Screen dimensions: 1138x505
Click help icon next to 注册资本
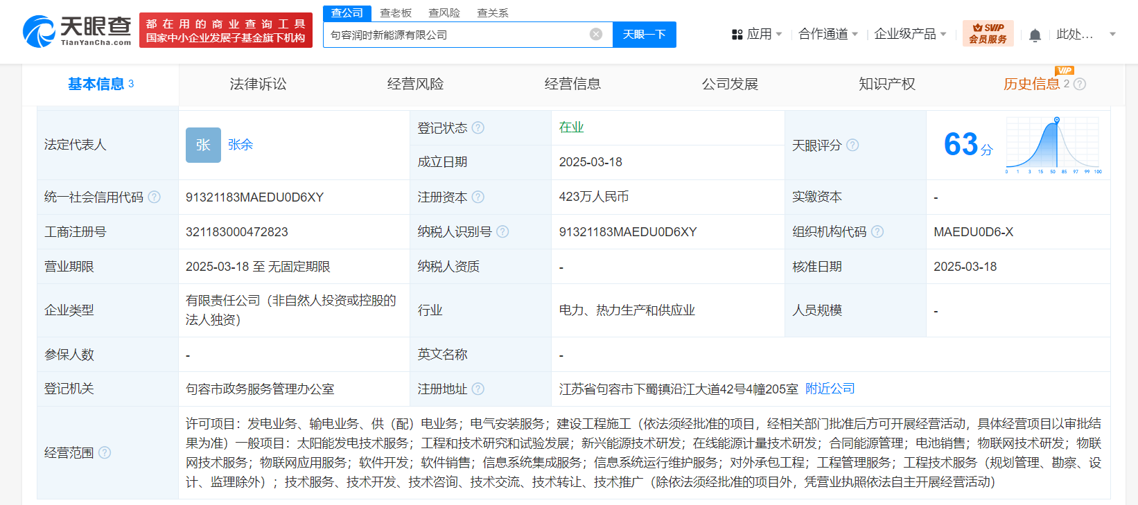point(478,197)
